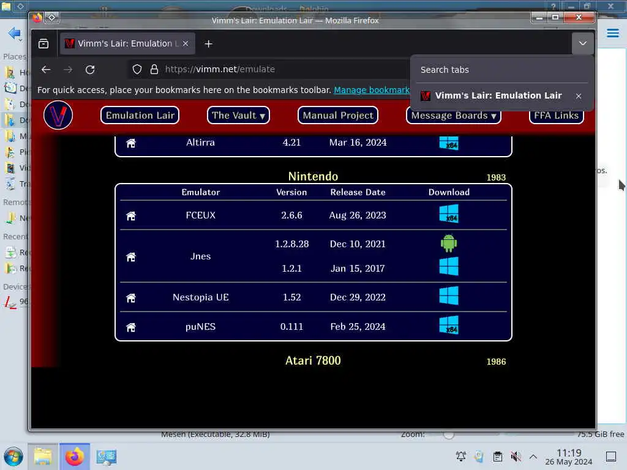Close the Vimm's Lair browser tab
This screenshot has height=470, width=627.
click(x=186, y=43)
